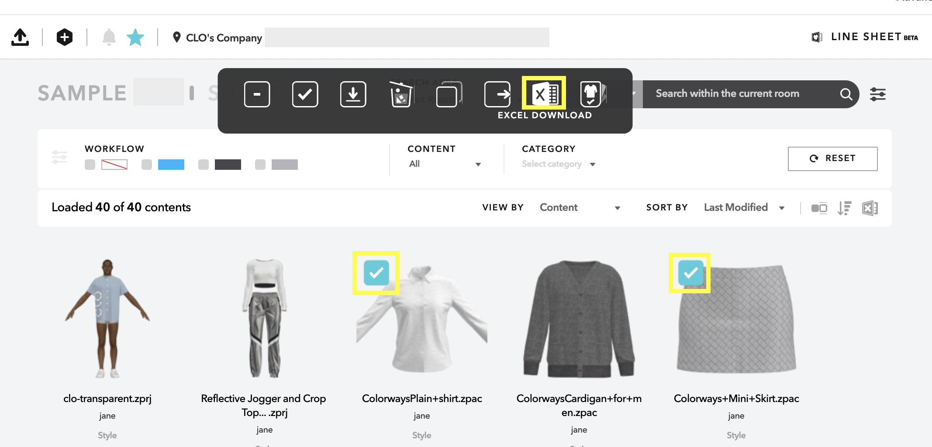This screenshot has height=447, width=932.
Task: Click the download icon in dark toolbar
Action: click(x=353, y=94)
